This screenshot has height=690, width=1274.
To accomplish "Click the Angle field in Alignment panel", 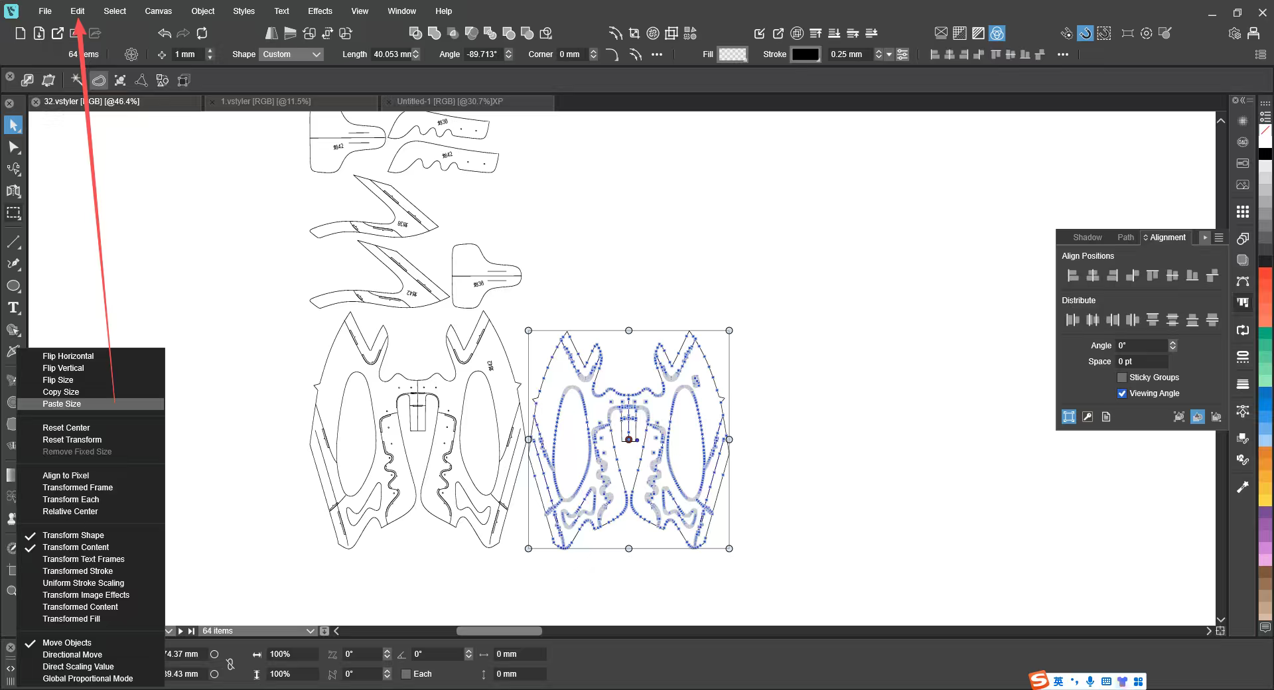I will (x=1141, y=346).
